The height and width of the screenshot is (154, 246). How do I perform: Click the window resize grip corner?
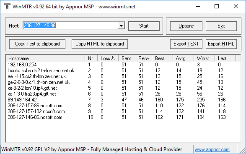243,151
